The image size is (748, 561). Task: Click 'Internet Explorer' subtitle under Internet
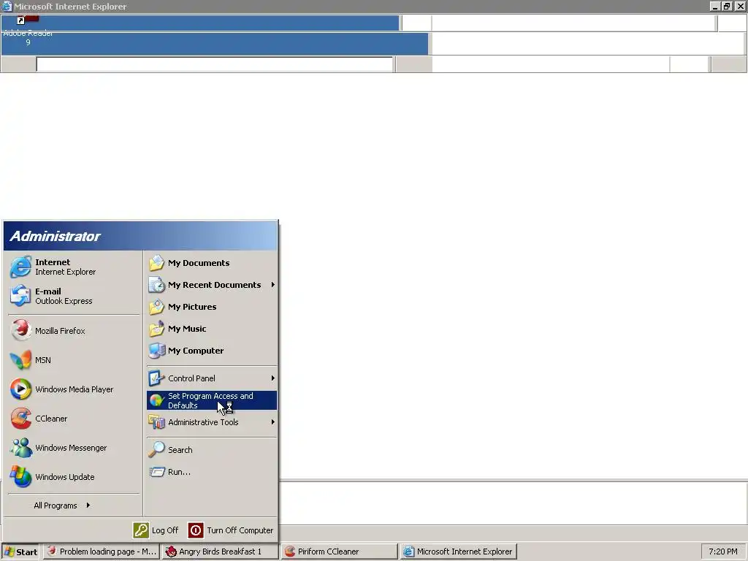[x=65, y=272]
